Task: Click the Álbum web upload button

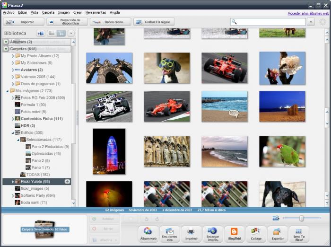Action: click(148, 234)
